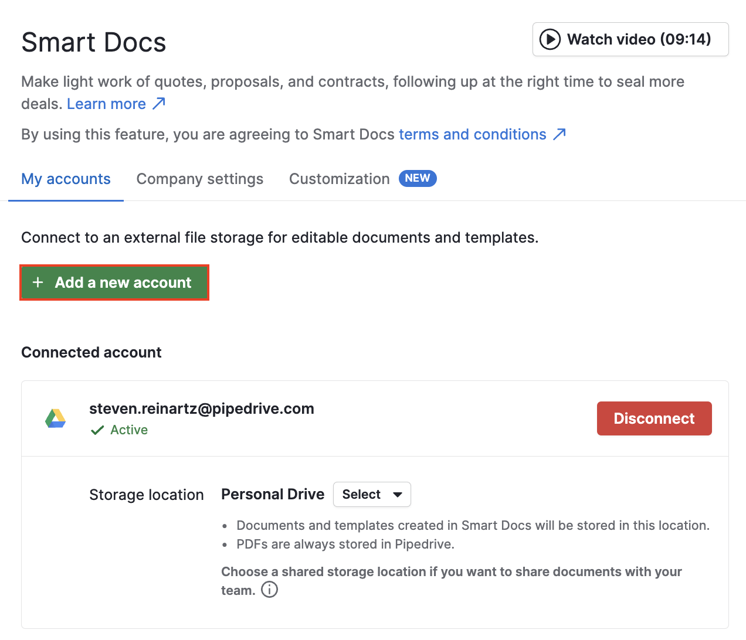Open the terms and conditions link
The width and height of the screenshot is (746, 640).
pos(472,134)
